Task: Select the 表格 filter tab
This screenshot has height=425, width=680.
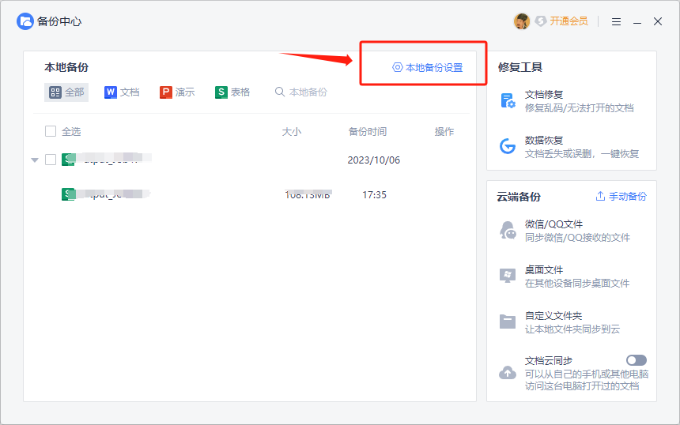Action: click(232, 92)
